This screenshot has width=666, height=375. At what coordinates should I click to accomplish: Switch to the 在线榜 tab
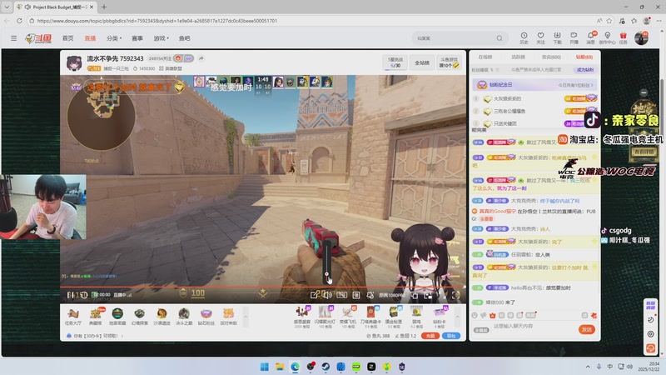(x=485, y=57)
